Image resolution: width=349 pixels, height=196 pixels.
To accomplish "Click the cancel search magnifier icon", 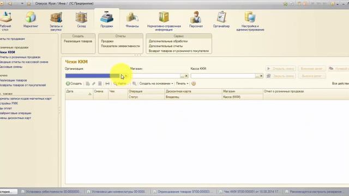I will [134, 83].
